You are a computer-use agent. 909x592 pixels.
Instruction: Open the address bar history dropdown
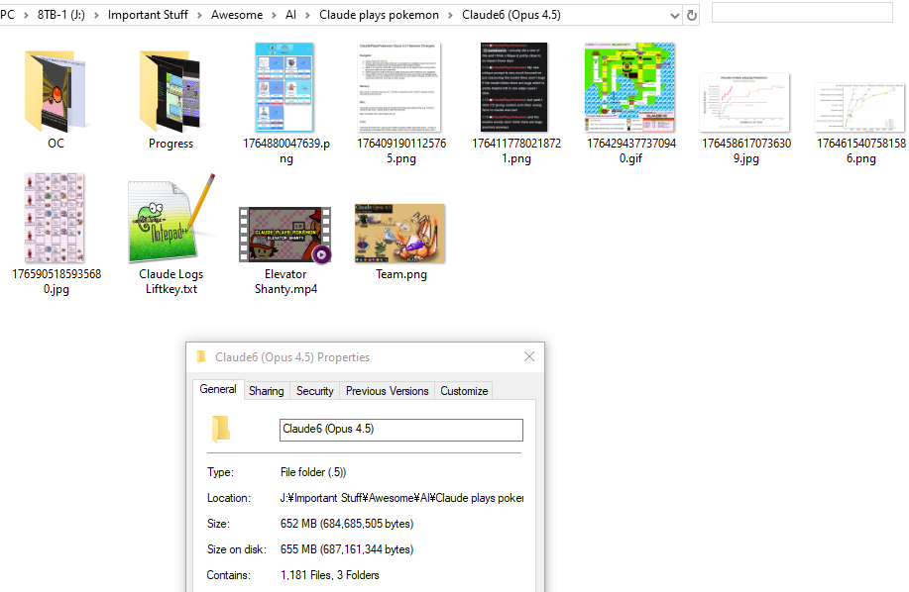click(674, 16)
